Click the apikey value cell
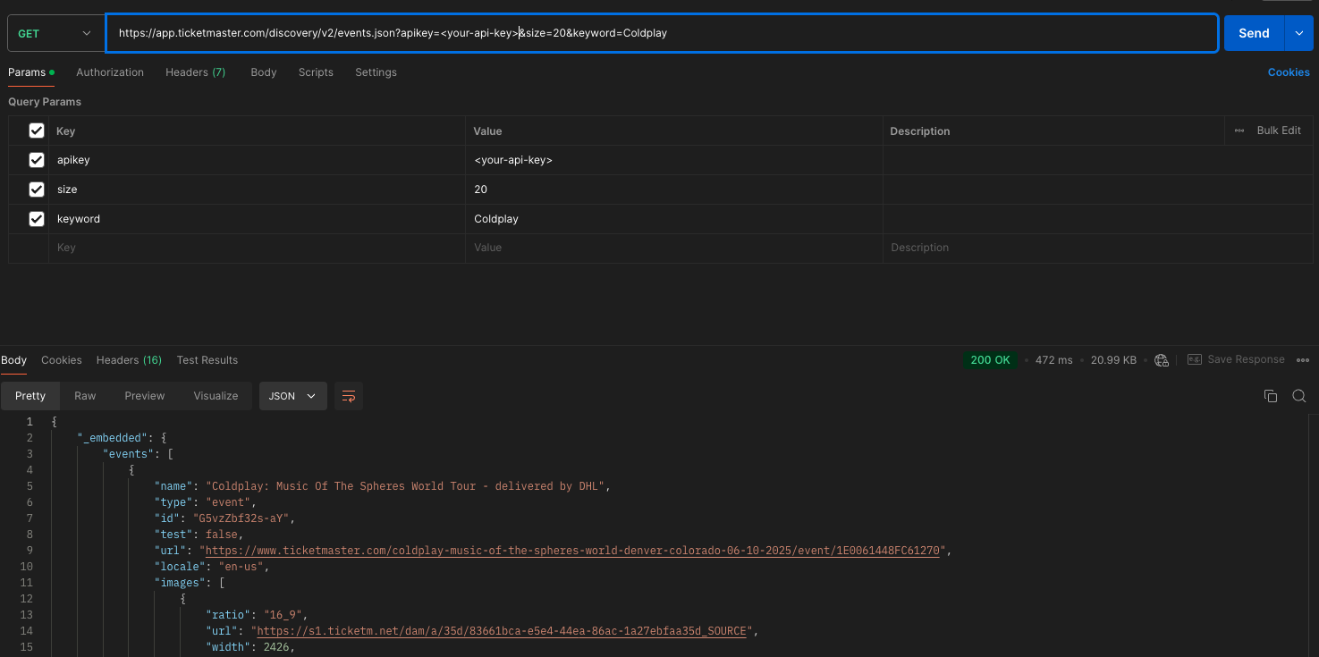The width and height of the screenshot is (1319, 657). [x=673, y=160]
